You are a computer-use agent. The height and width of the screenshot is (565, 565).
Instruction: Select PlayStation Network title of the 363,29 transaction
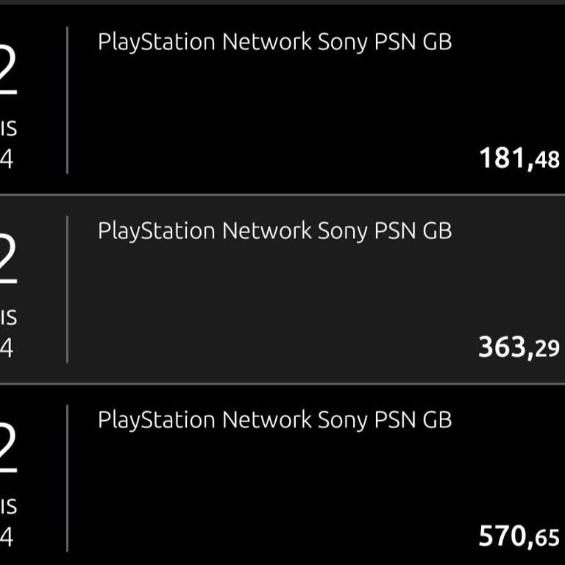point(274,231)
